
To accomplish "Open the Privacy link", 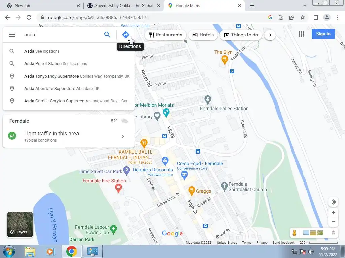I will coord(262,243).
